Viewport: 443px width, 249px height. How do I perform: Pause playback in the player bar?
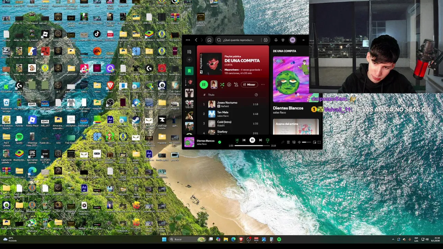[252, 140]
